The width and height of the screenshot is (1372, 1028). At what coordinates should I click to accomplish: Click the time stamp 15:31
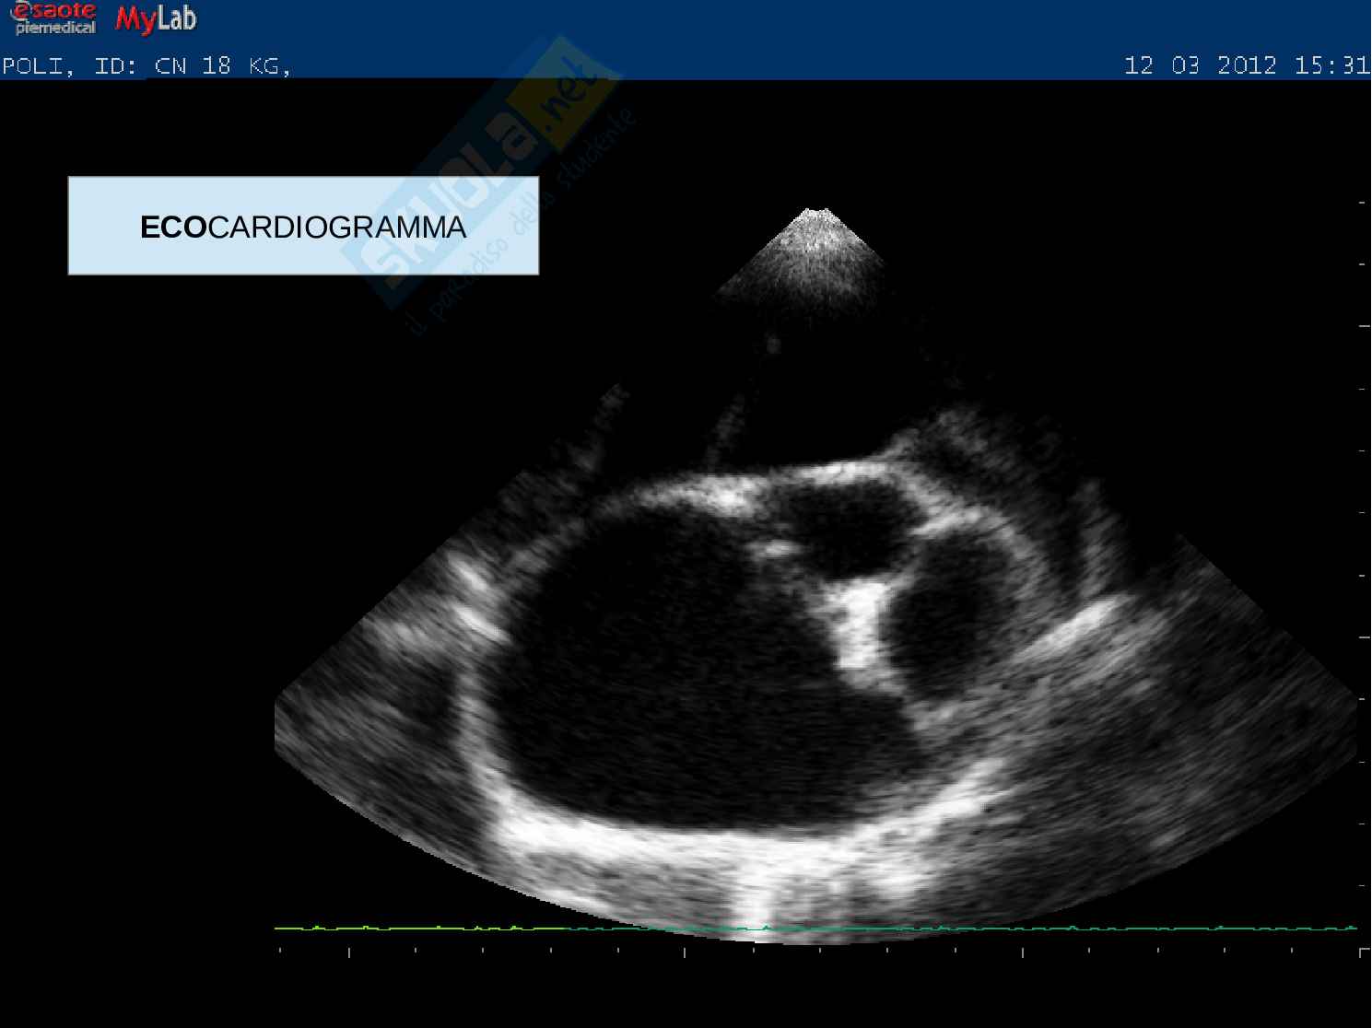pyautogui.click(x=1331, y=65)
